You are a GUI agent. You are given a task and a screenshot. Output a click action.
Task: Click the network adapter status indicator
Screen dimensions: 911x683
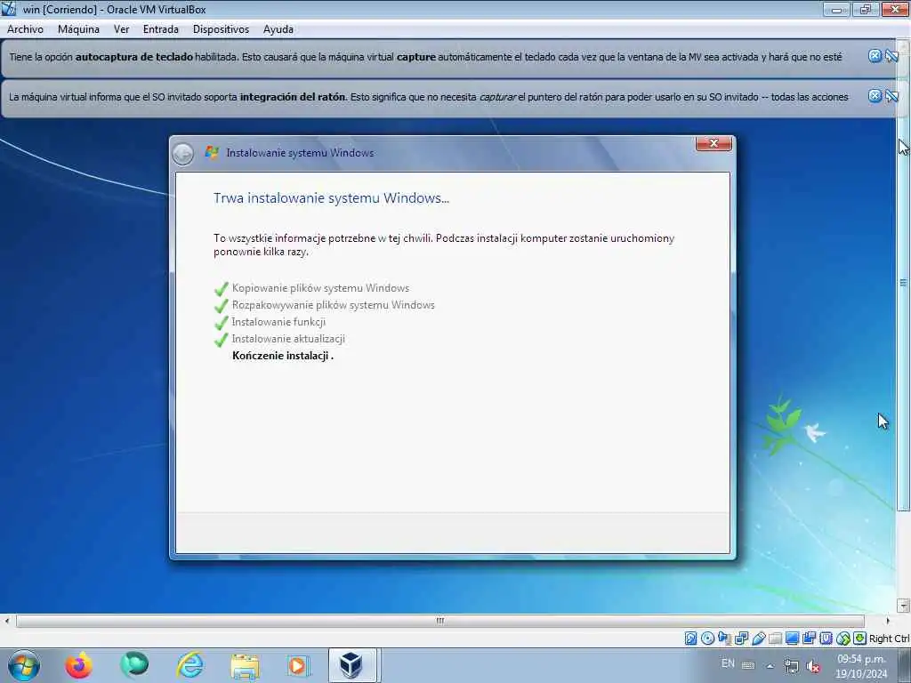[741, 639]
